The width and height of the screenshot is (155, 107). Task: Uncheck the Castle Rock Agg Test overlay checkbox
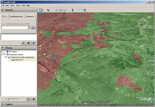click(x=6, y=57)
